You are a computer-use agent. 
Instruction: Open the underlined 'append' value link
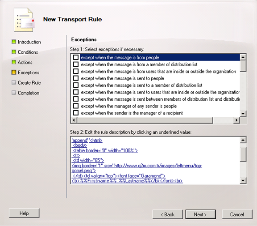(x=80, y=141)
